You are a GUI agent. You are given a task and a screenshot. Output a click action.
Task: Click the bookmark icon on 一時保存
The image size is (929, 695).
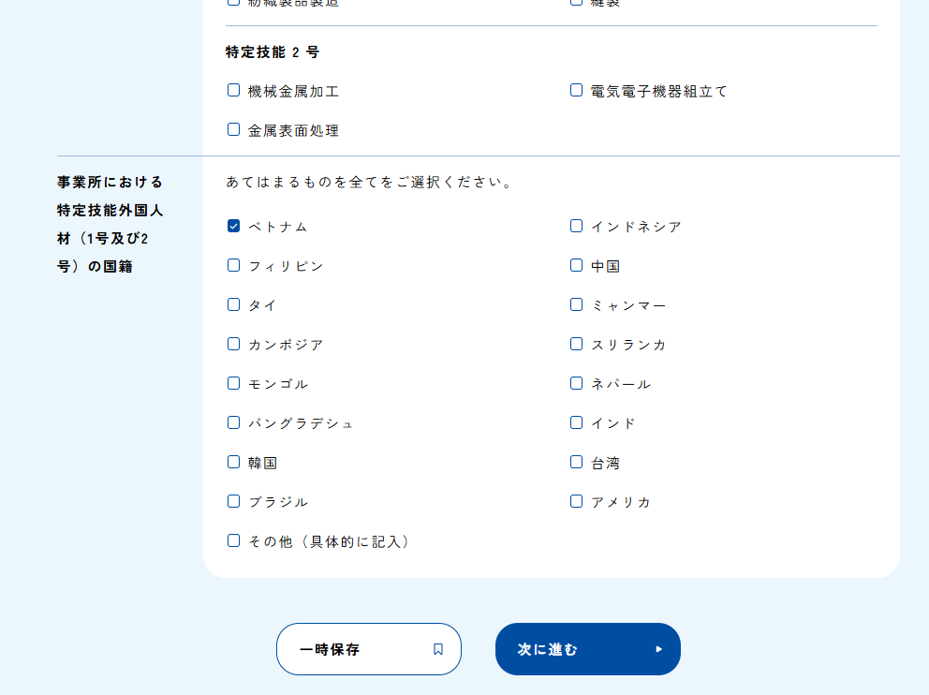[x=438, y=649]
